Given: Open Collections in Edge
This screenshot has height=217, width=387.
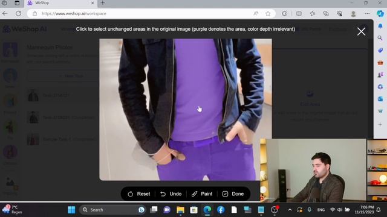Looking at the screenshot, I should (x=326, y=13).
